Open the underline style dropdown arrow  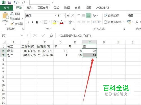click(x=41, y=22)
